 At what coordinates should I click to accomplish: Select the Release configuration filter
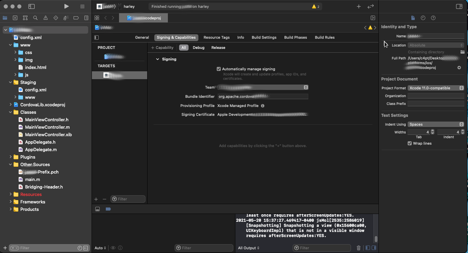pyautogui.click(x=218, y=48)
